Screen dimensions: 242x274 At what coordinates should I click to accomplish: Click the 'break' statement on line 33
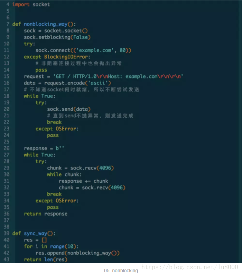tap(54, 194)
